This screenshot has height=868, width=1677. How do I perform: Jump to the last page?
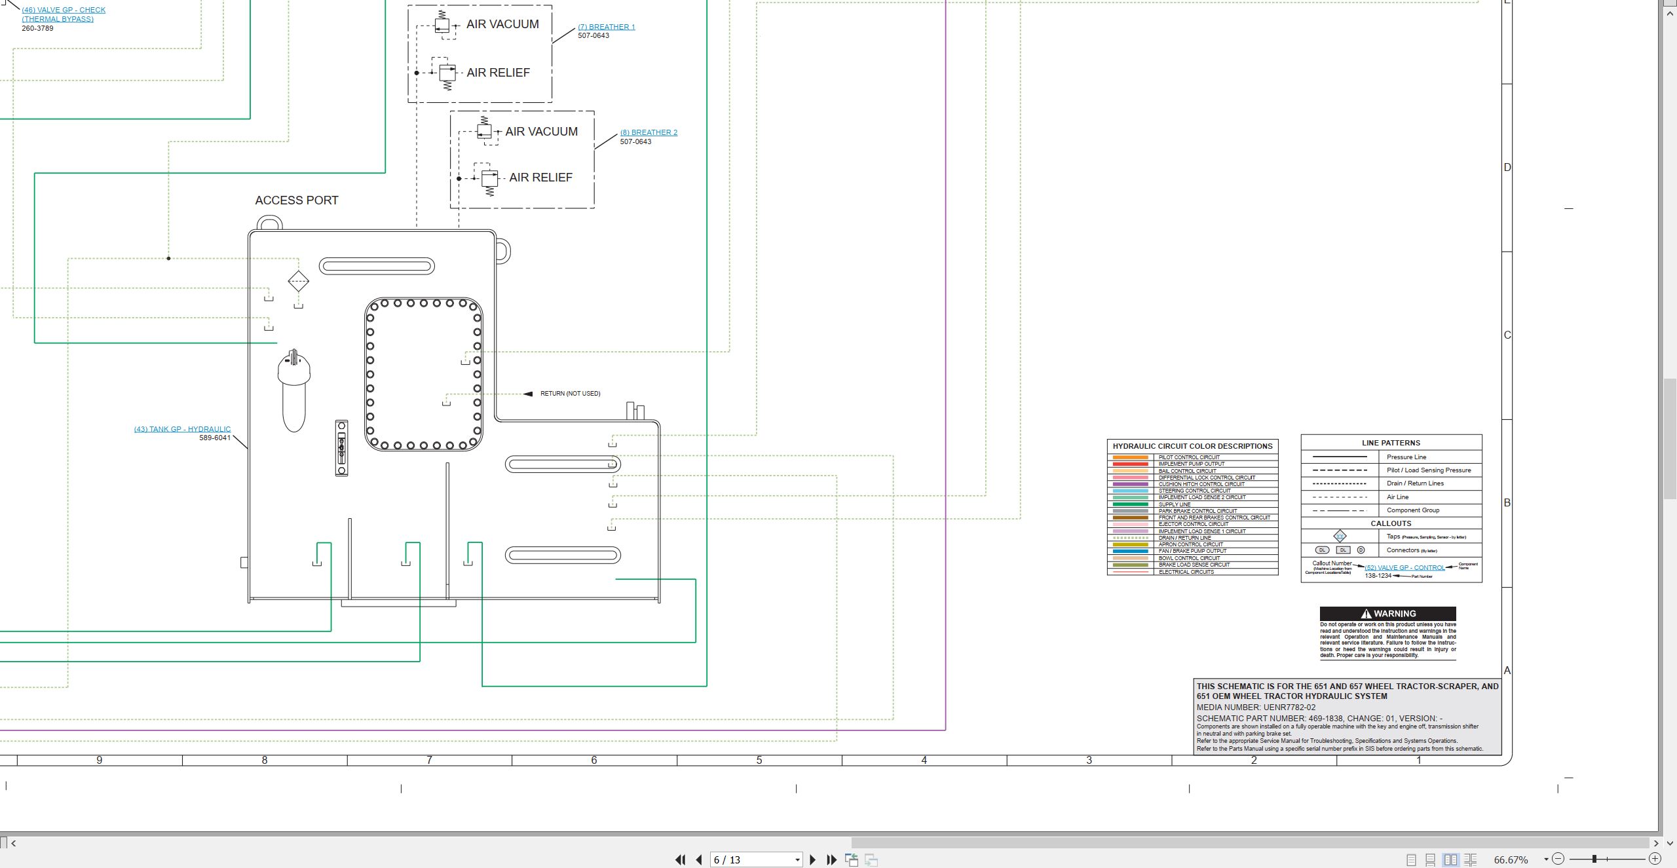pos(831,859)
